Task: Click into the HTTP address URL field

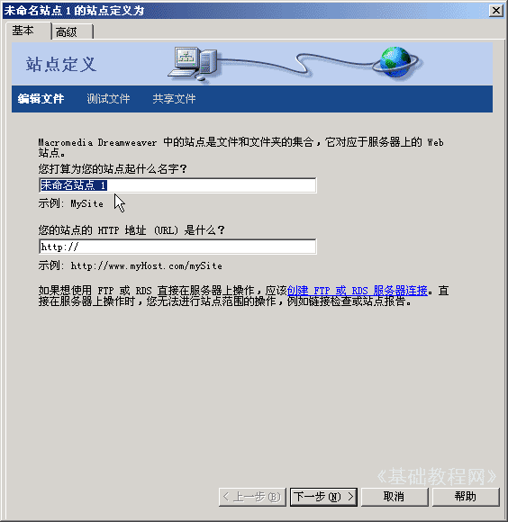Action: (x=177, y=247)
